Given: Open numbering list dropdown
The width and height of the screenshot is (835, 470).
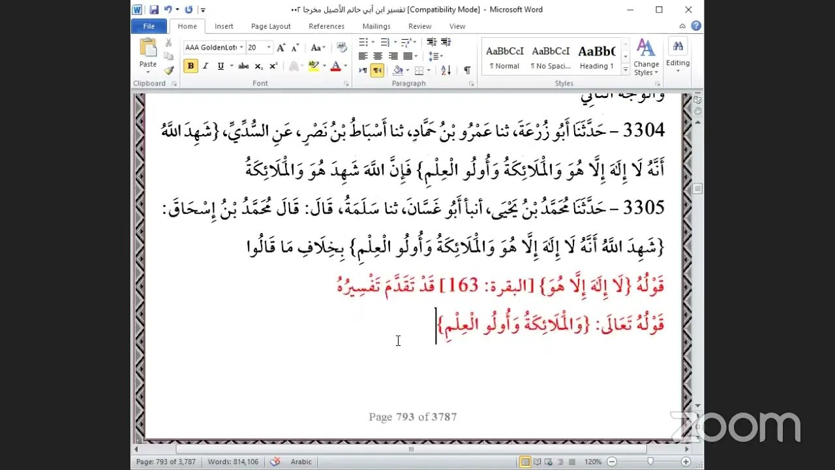Looking at the screenshot, I should 395,42.
